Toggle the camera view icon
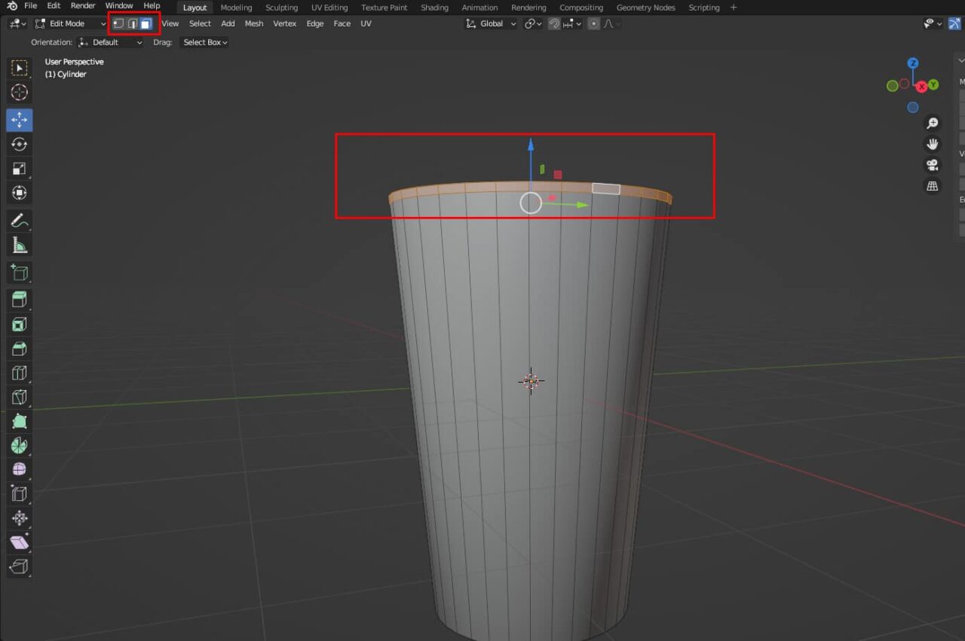 (x=932, y=165)
